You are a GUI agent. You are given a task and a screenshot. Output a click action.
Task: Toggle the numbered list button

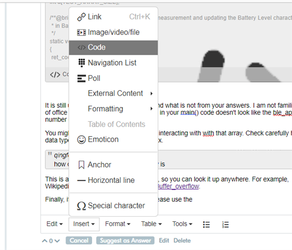coord(225,224)
